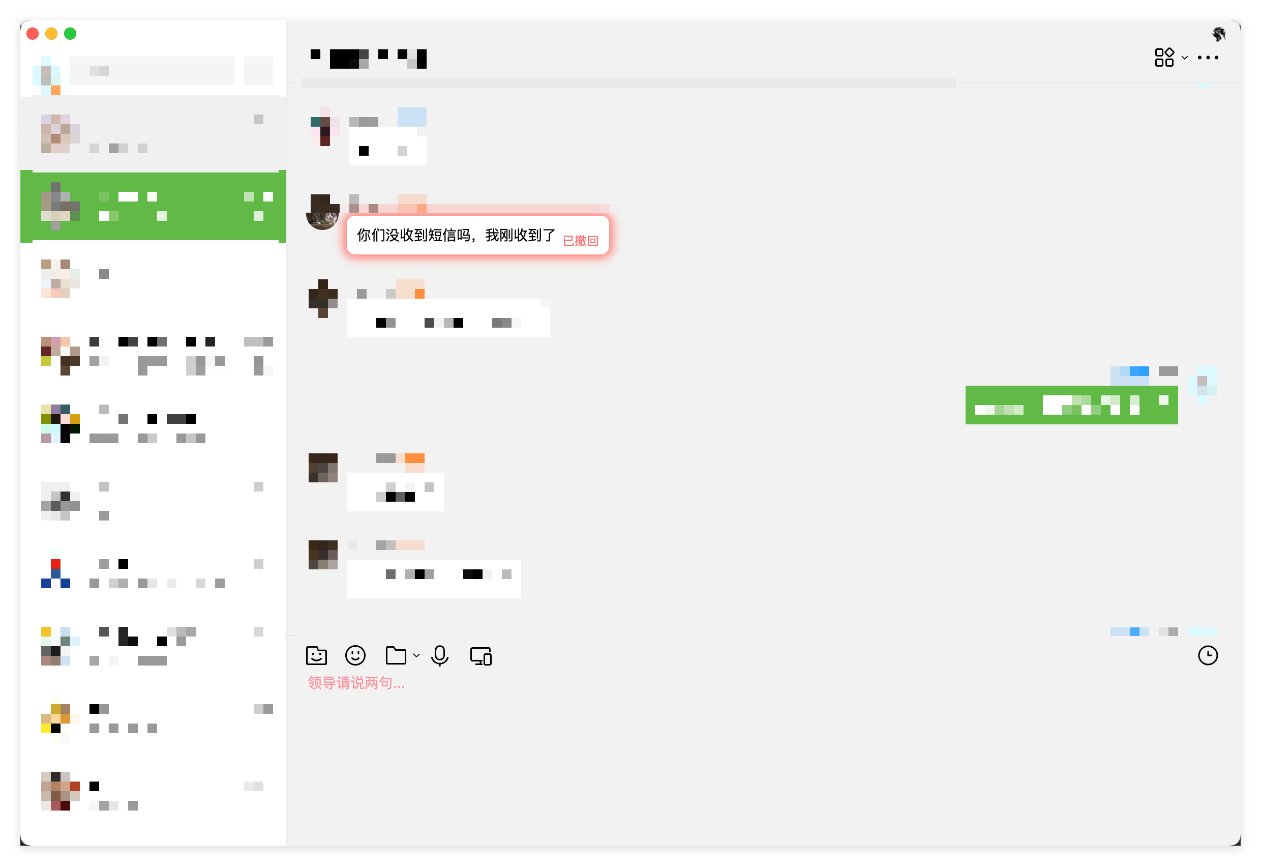Click the horse avatar icon at top right
This screenshot has height=866, width=1261.
[1219, 34]
